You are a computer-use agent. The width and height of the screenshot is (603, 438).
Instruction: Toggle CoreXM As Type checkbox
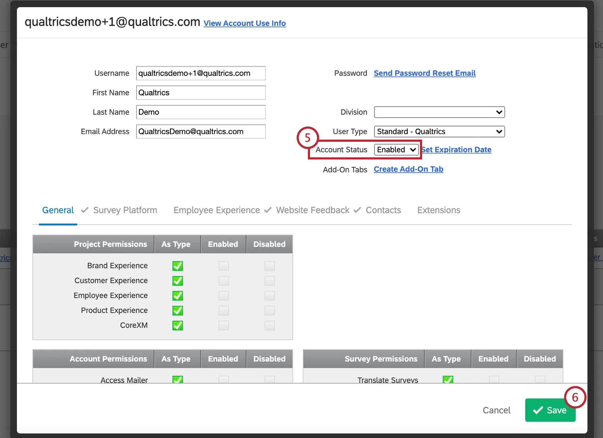178,325
